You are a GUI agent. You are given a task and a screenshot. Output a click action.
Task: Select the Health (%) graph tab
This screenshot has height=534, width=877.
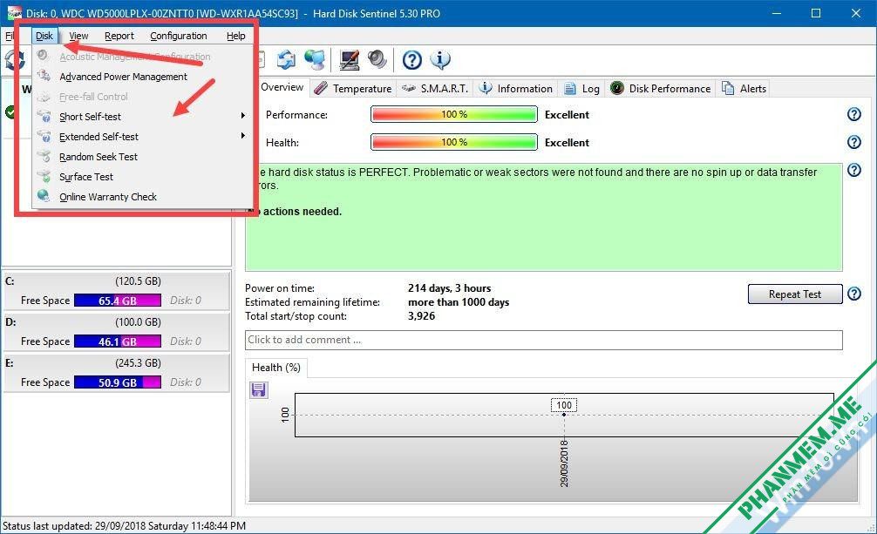point(276,368)
